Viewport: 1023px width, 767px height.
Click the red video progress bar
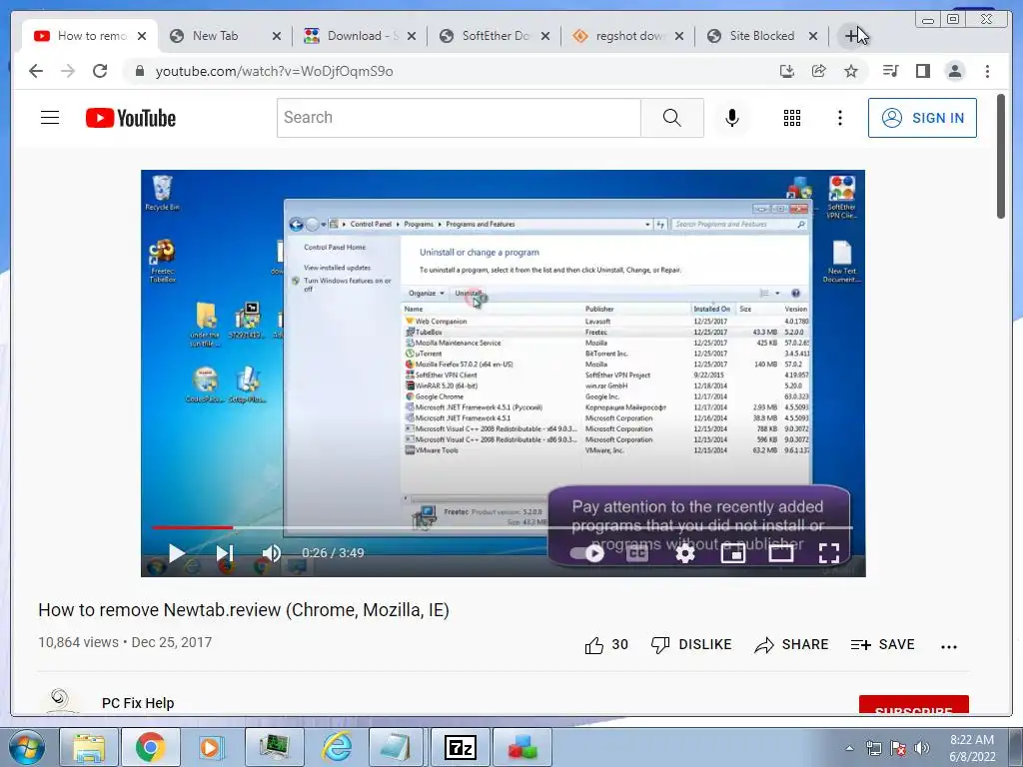point(192,527)
